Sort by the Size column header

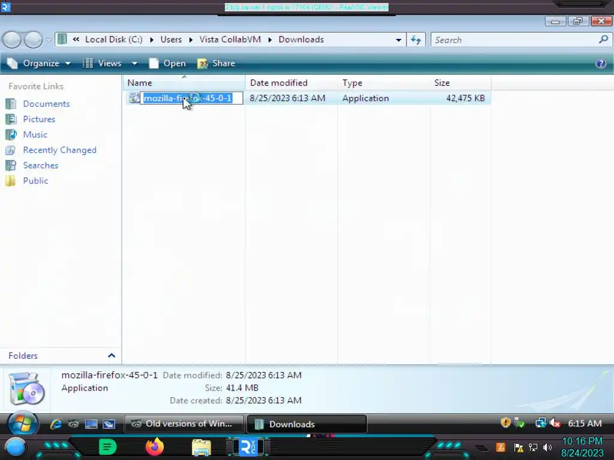pos(460,83)
